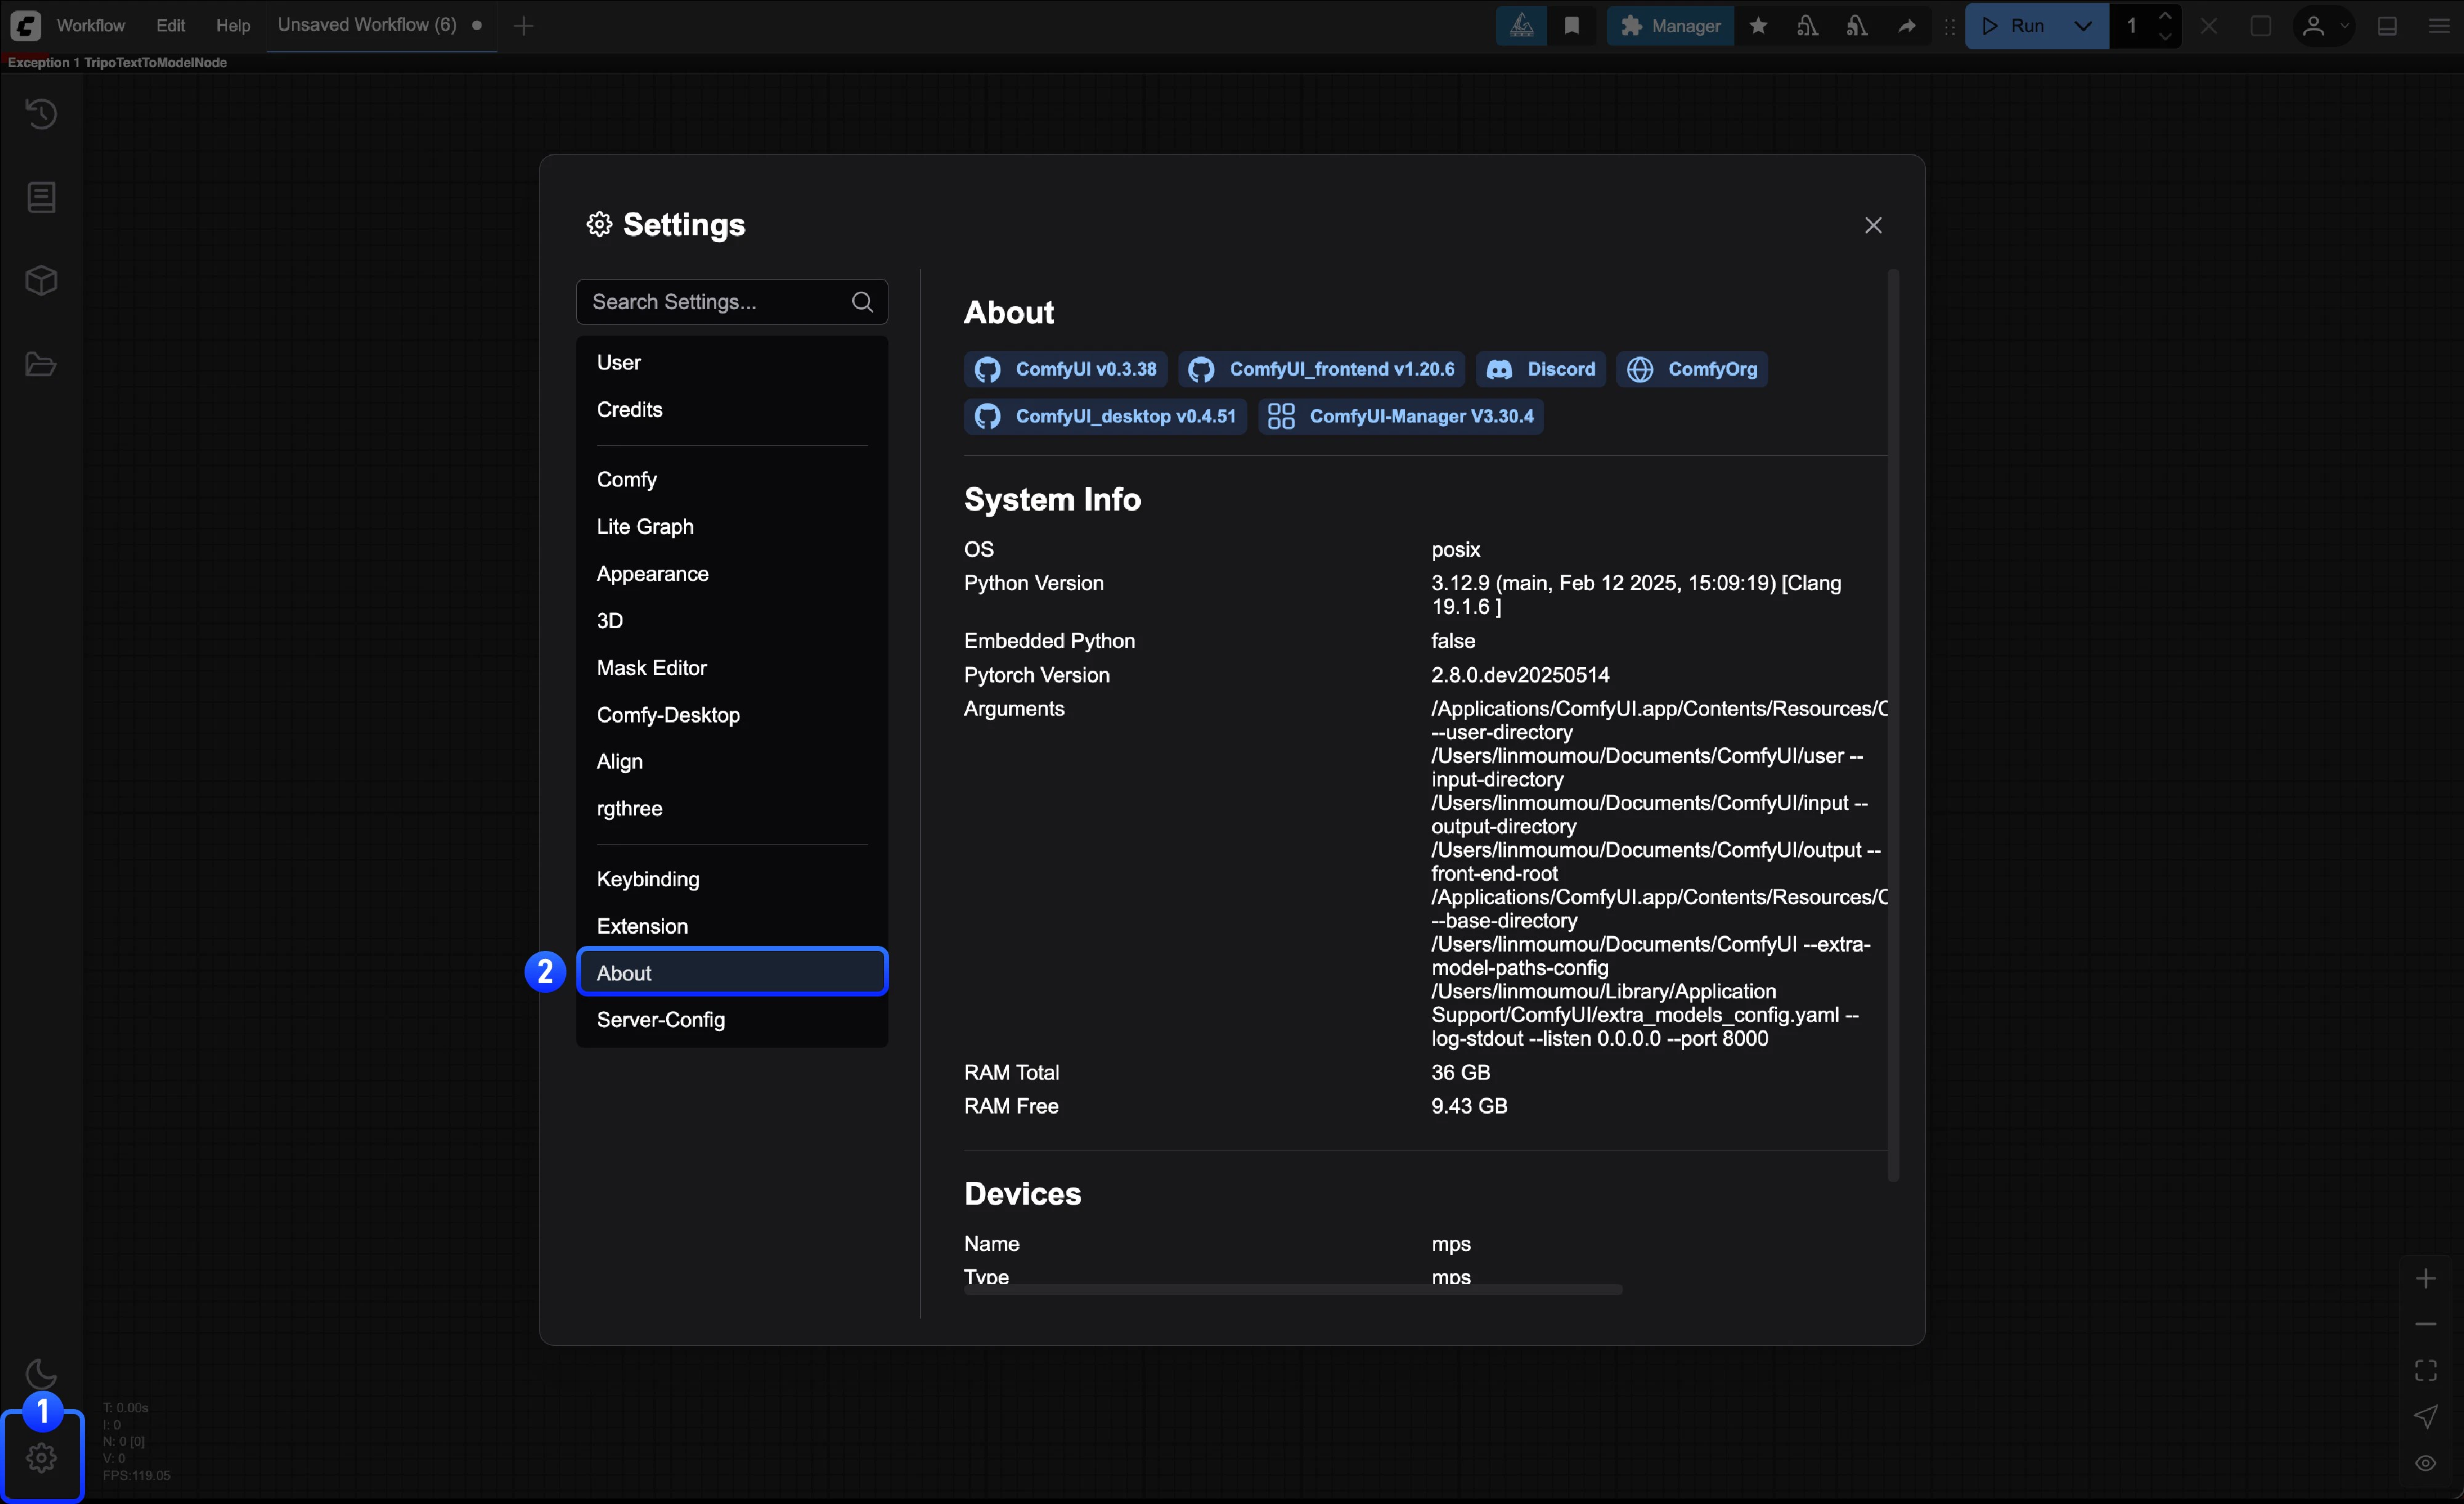Open the user account dropdown
Screen dimensions: 2464x1504
coord(2323,26)
